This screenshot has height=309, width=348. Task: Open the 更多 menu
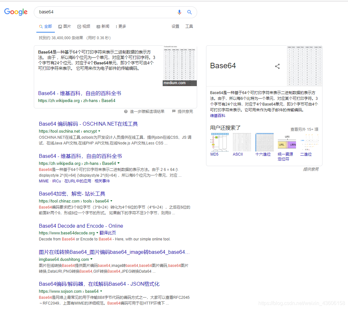tap(121, 26)
